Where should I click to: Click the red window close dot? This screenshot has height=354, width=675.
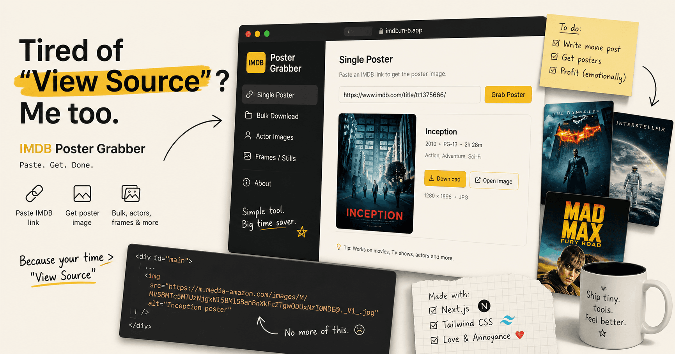click(x=248, y=34)
